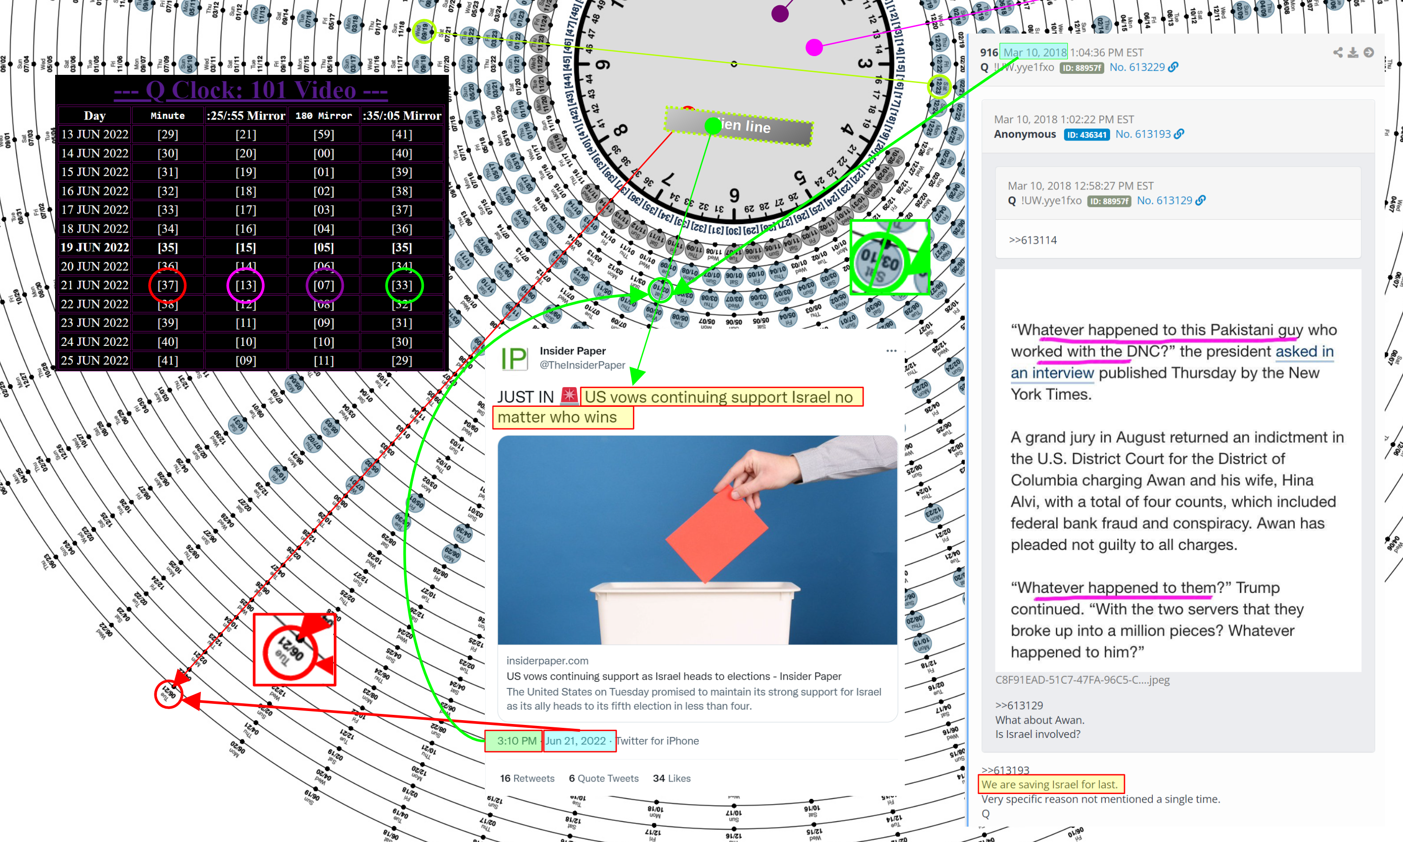
Task: Click the red-circled Tue 06/21 date marker
Action: [x=168, y=693]
